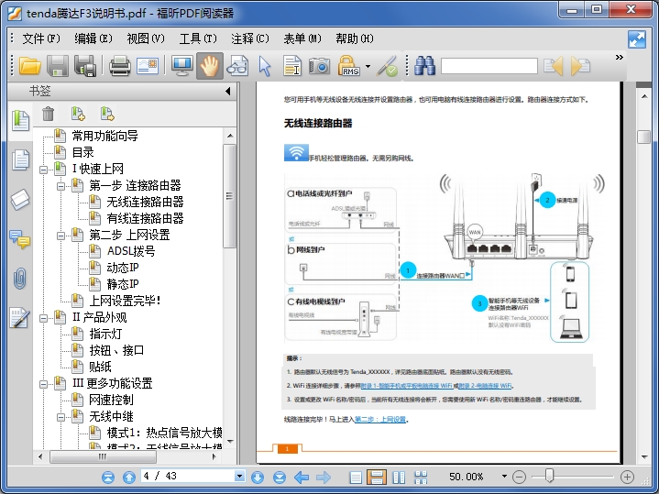The image size is (659, 494).
Task: Collapse III 更多功能设置 node
Action: (43, 384)
